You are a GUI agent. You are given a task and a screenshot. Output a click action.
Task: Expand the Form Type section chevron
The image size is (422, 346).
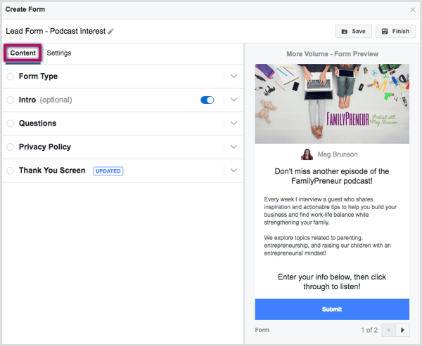point(234,76)
